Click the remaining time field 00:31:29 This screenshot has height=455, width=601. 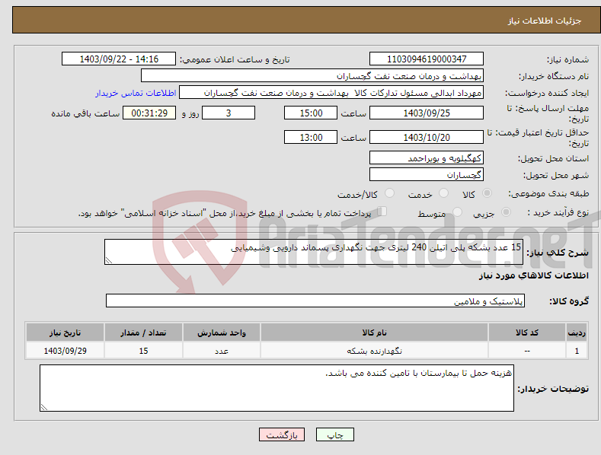[149, 113]
